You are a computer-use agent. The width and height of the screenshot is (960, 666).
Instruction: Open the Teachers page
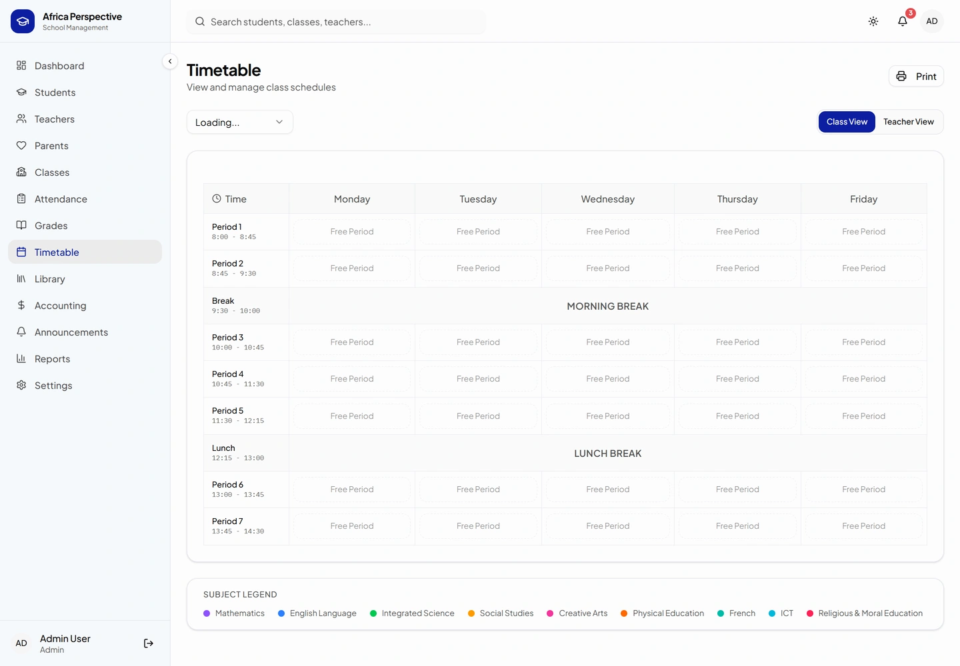click(x=85, y=119)
